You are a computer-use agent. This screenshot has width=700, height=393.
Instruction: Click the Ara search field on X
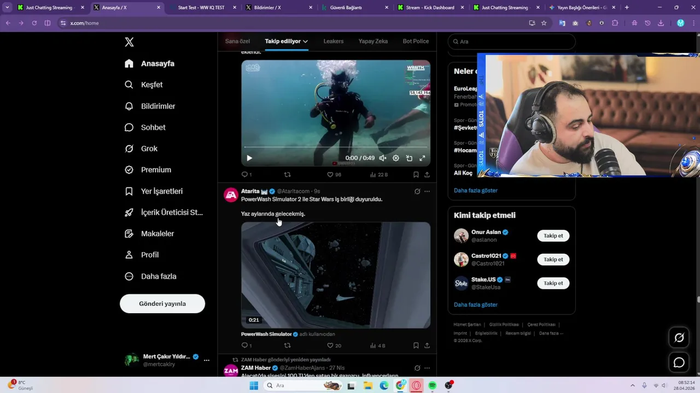tap(512, 41)
